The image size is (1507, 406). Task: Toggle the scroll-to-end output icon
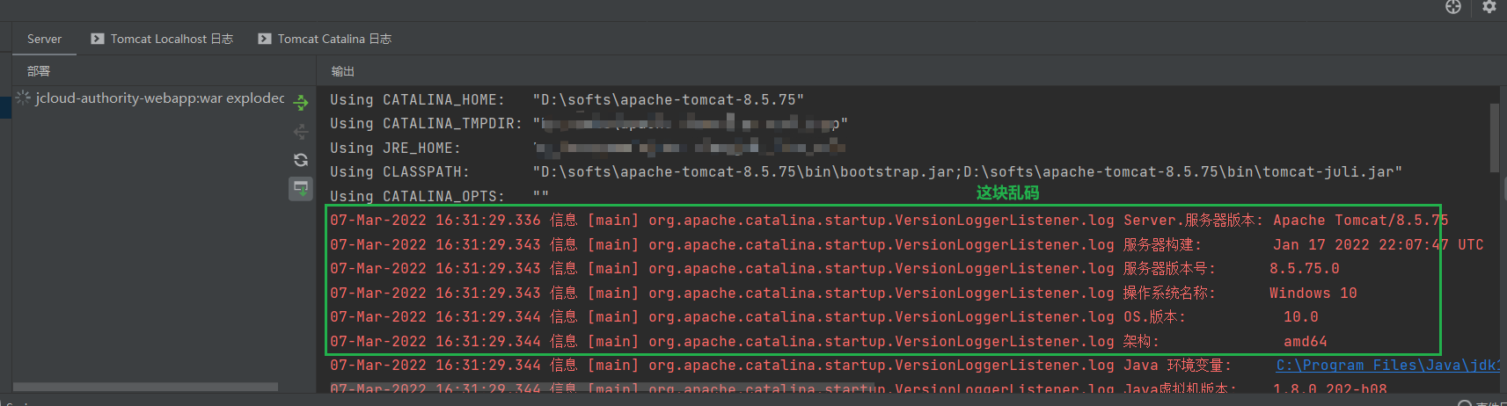pos(301,188)
